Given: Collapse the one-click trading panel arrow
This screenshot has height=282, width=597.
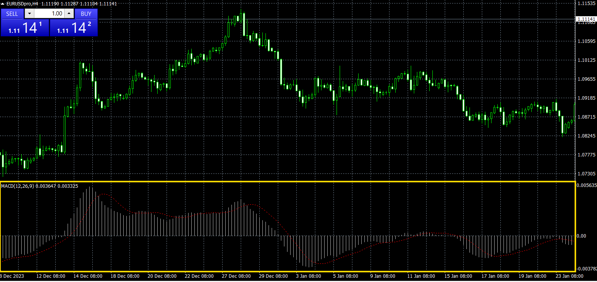Looking at the screenshot, I should [3, 3].
